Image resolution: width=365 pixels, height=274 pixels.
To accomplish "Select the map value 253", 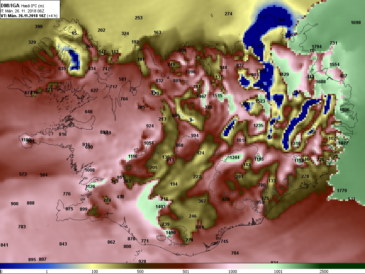I will coord(139,18).
